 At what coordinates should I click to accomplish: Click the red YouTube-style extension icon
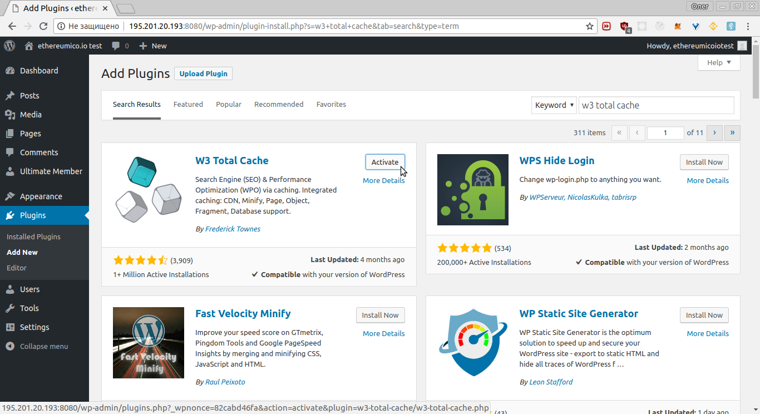[606, 26]
